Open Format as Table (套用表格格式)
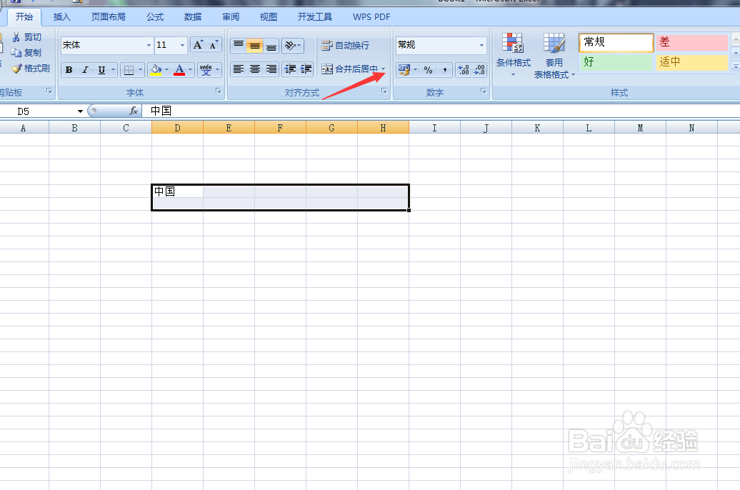This screenshot has width=740, height=490. pos(554,55)
